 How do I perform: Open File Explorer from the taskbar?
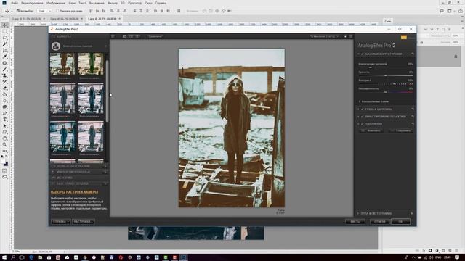click(40, 257)
